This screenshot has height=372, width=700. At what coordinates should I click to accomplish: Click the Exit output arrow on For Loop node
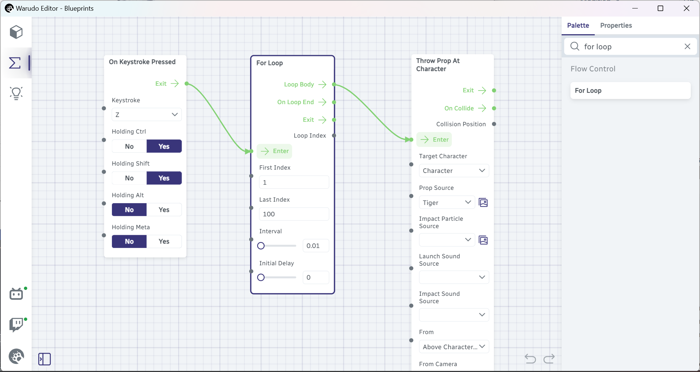point(322,120)
